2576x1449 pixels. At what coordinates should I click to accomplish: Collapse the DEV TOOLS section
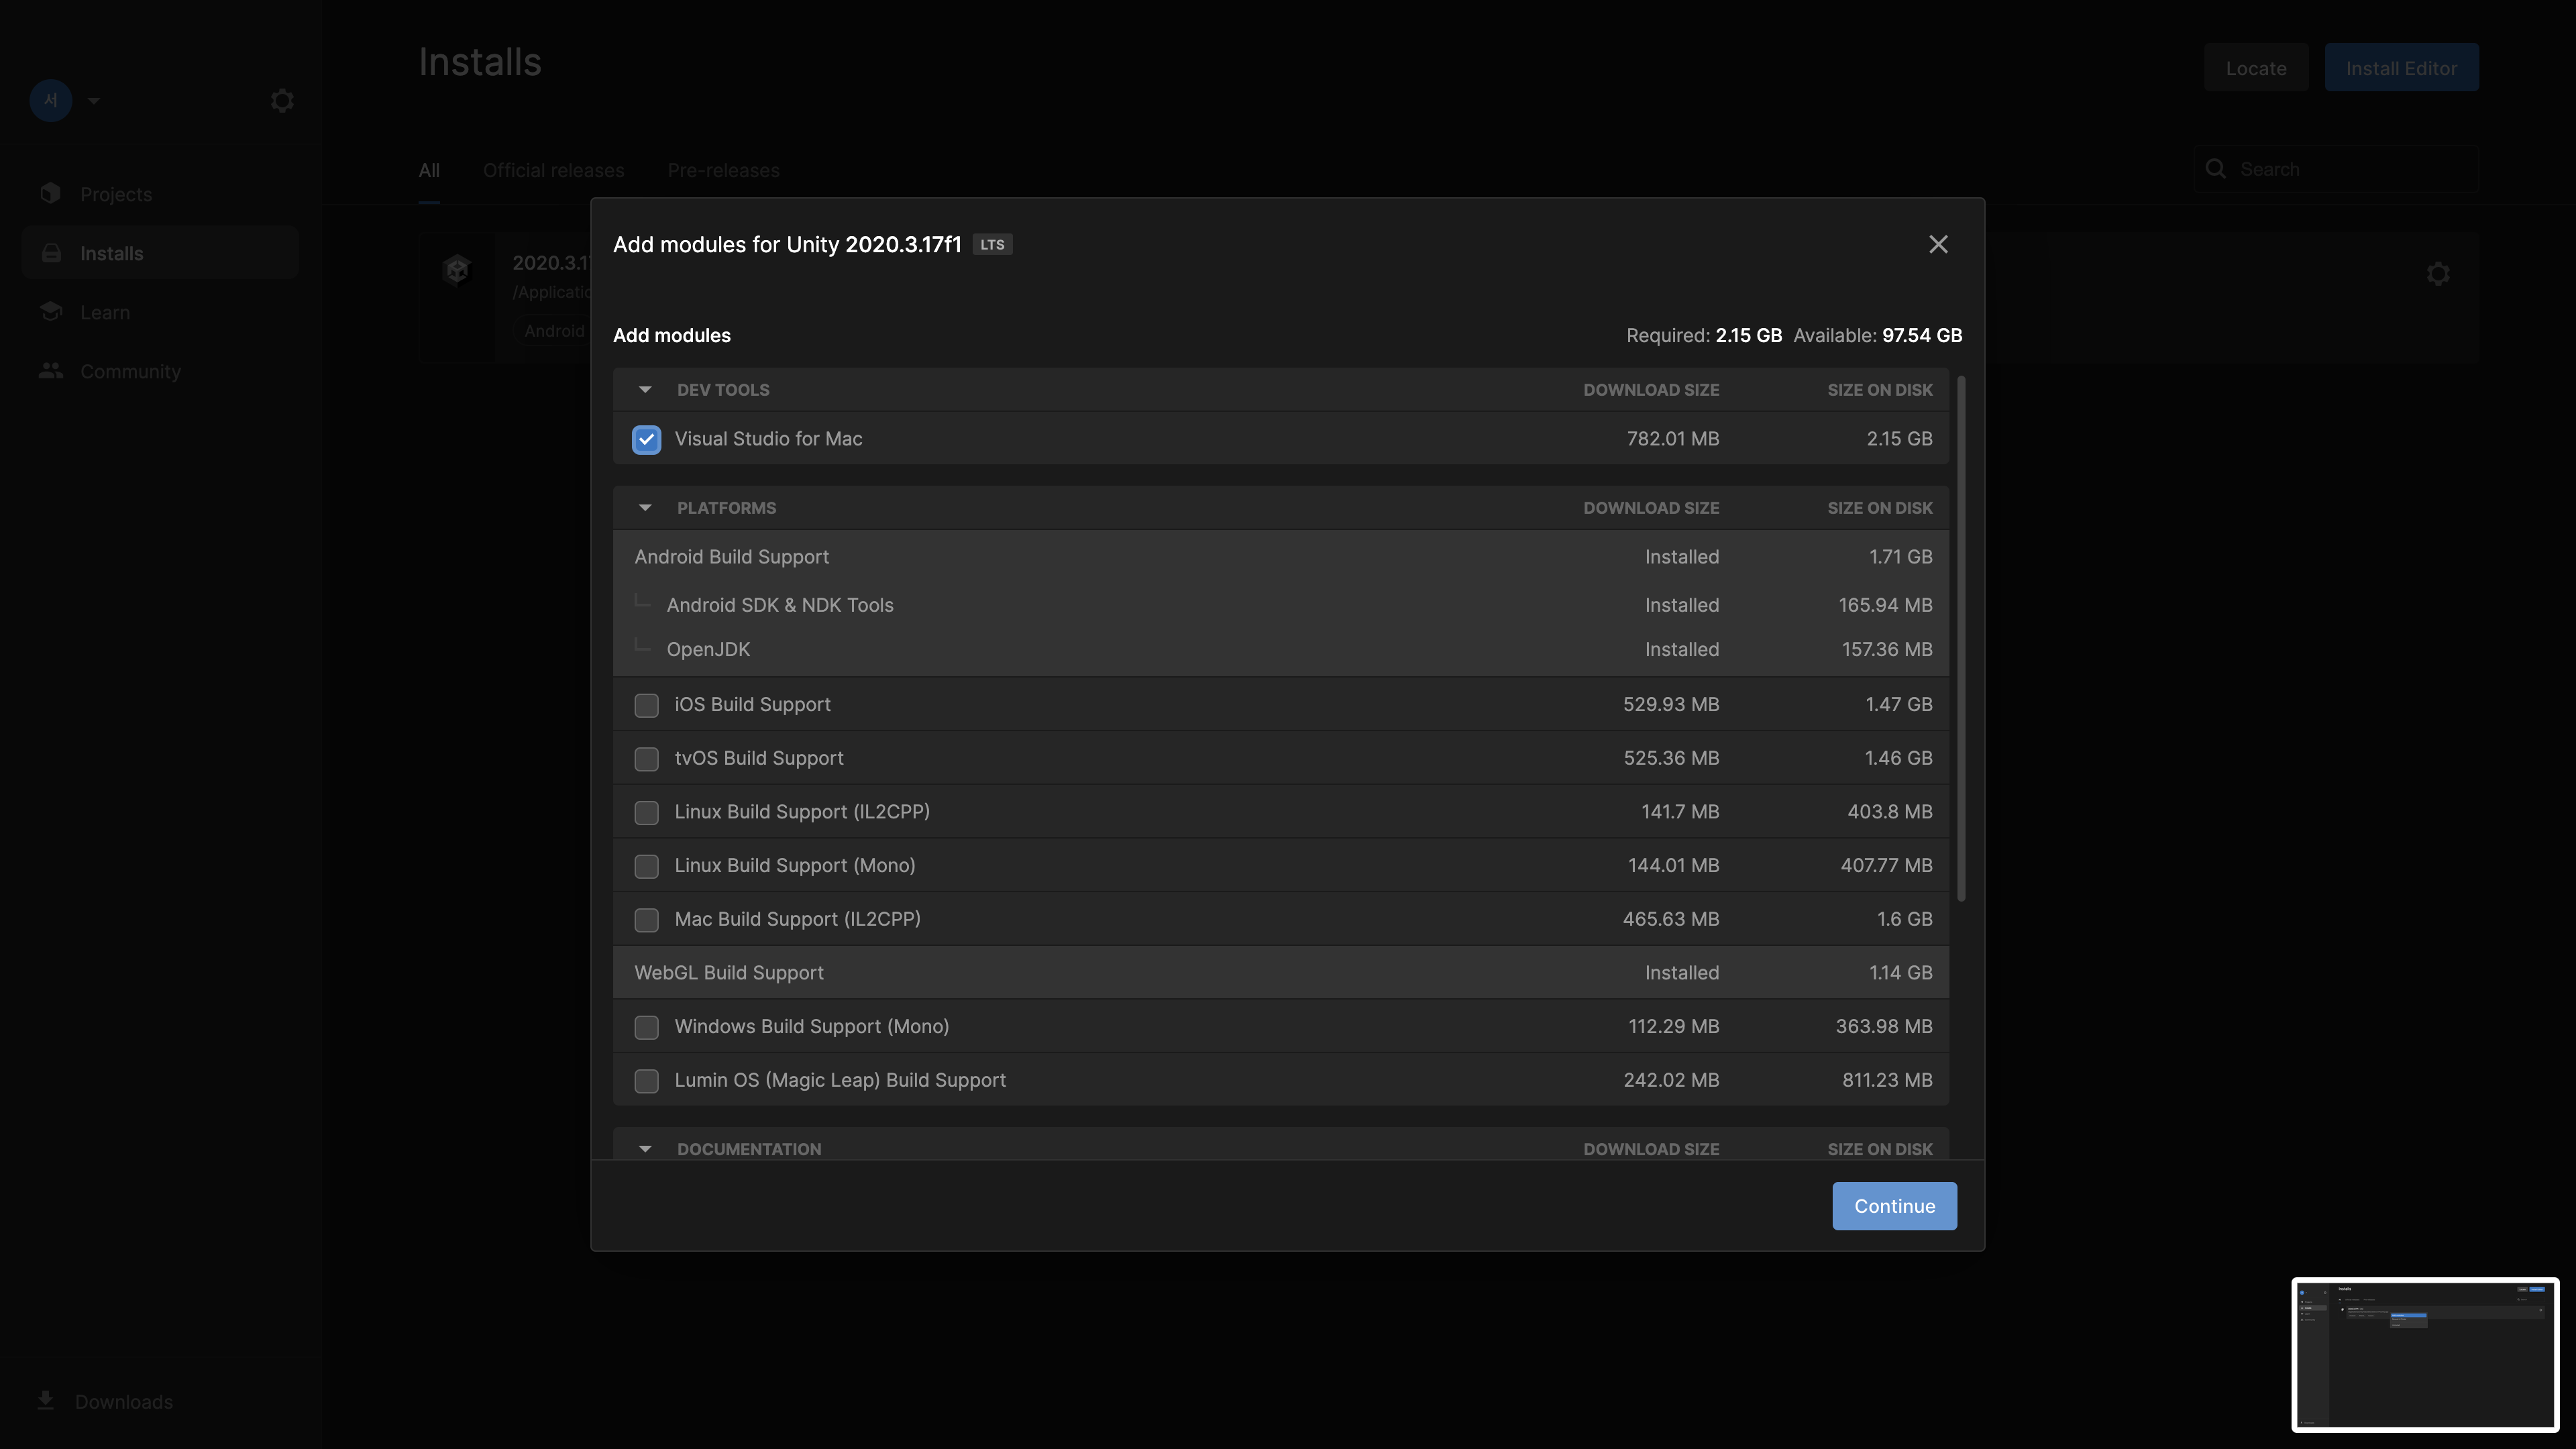pyautogui.click(x=644, y=390)
